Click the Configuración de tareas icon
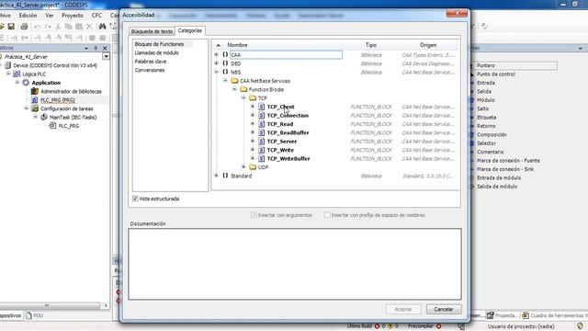 (x=35, y=108)
